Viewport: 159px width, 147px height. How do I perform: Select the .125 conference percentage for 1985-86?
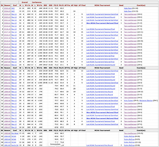(x=41, y=133)
